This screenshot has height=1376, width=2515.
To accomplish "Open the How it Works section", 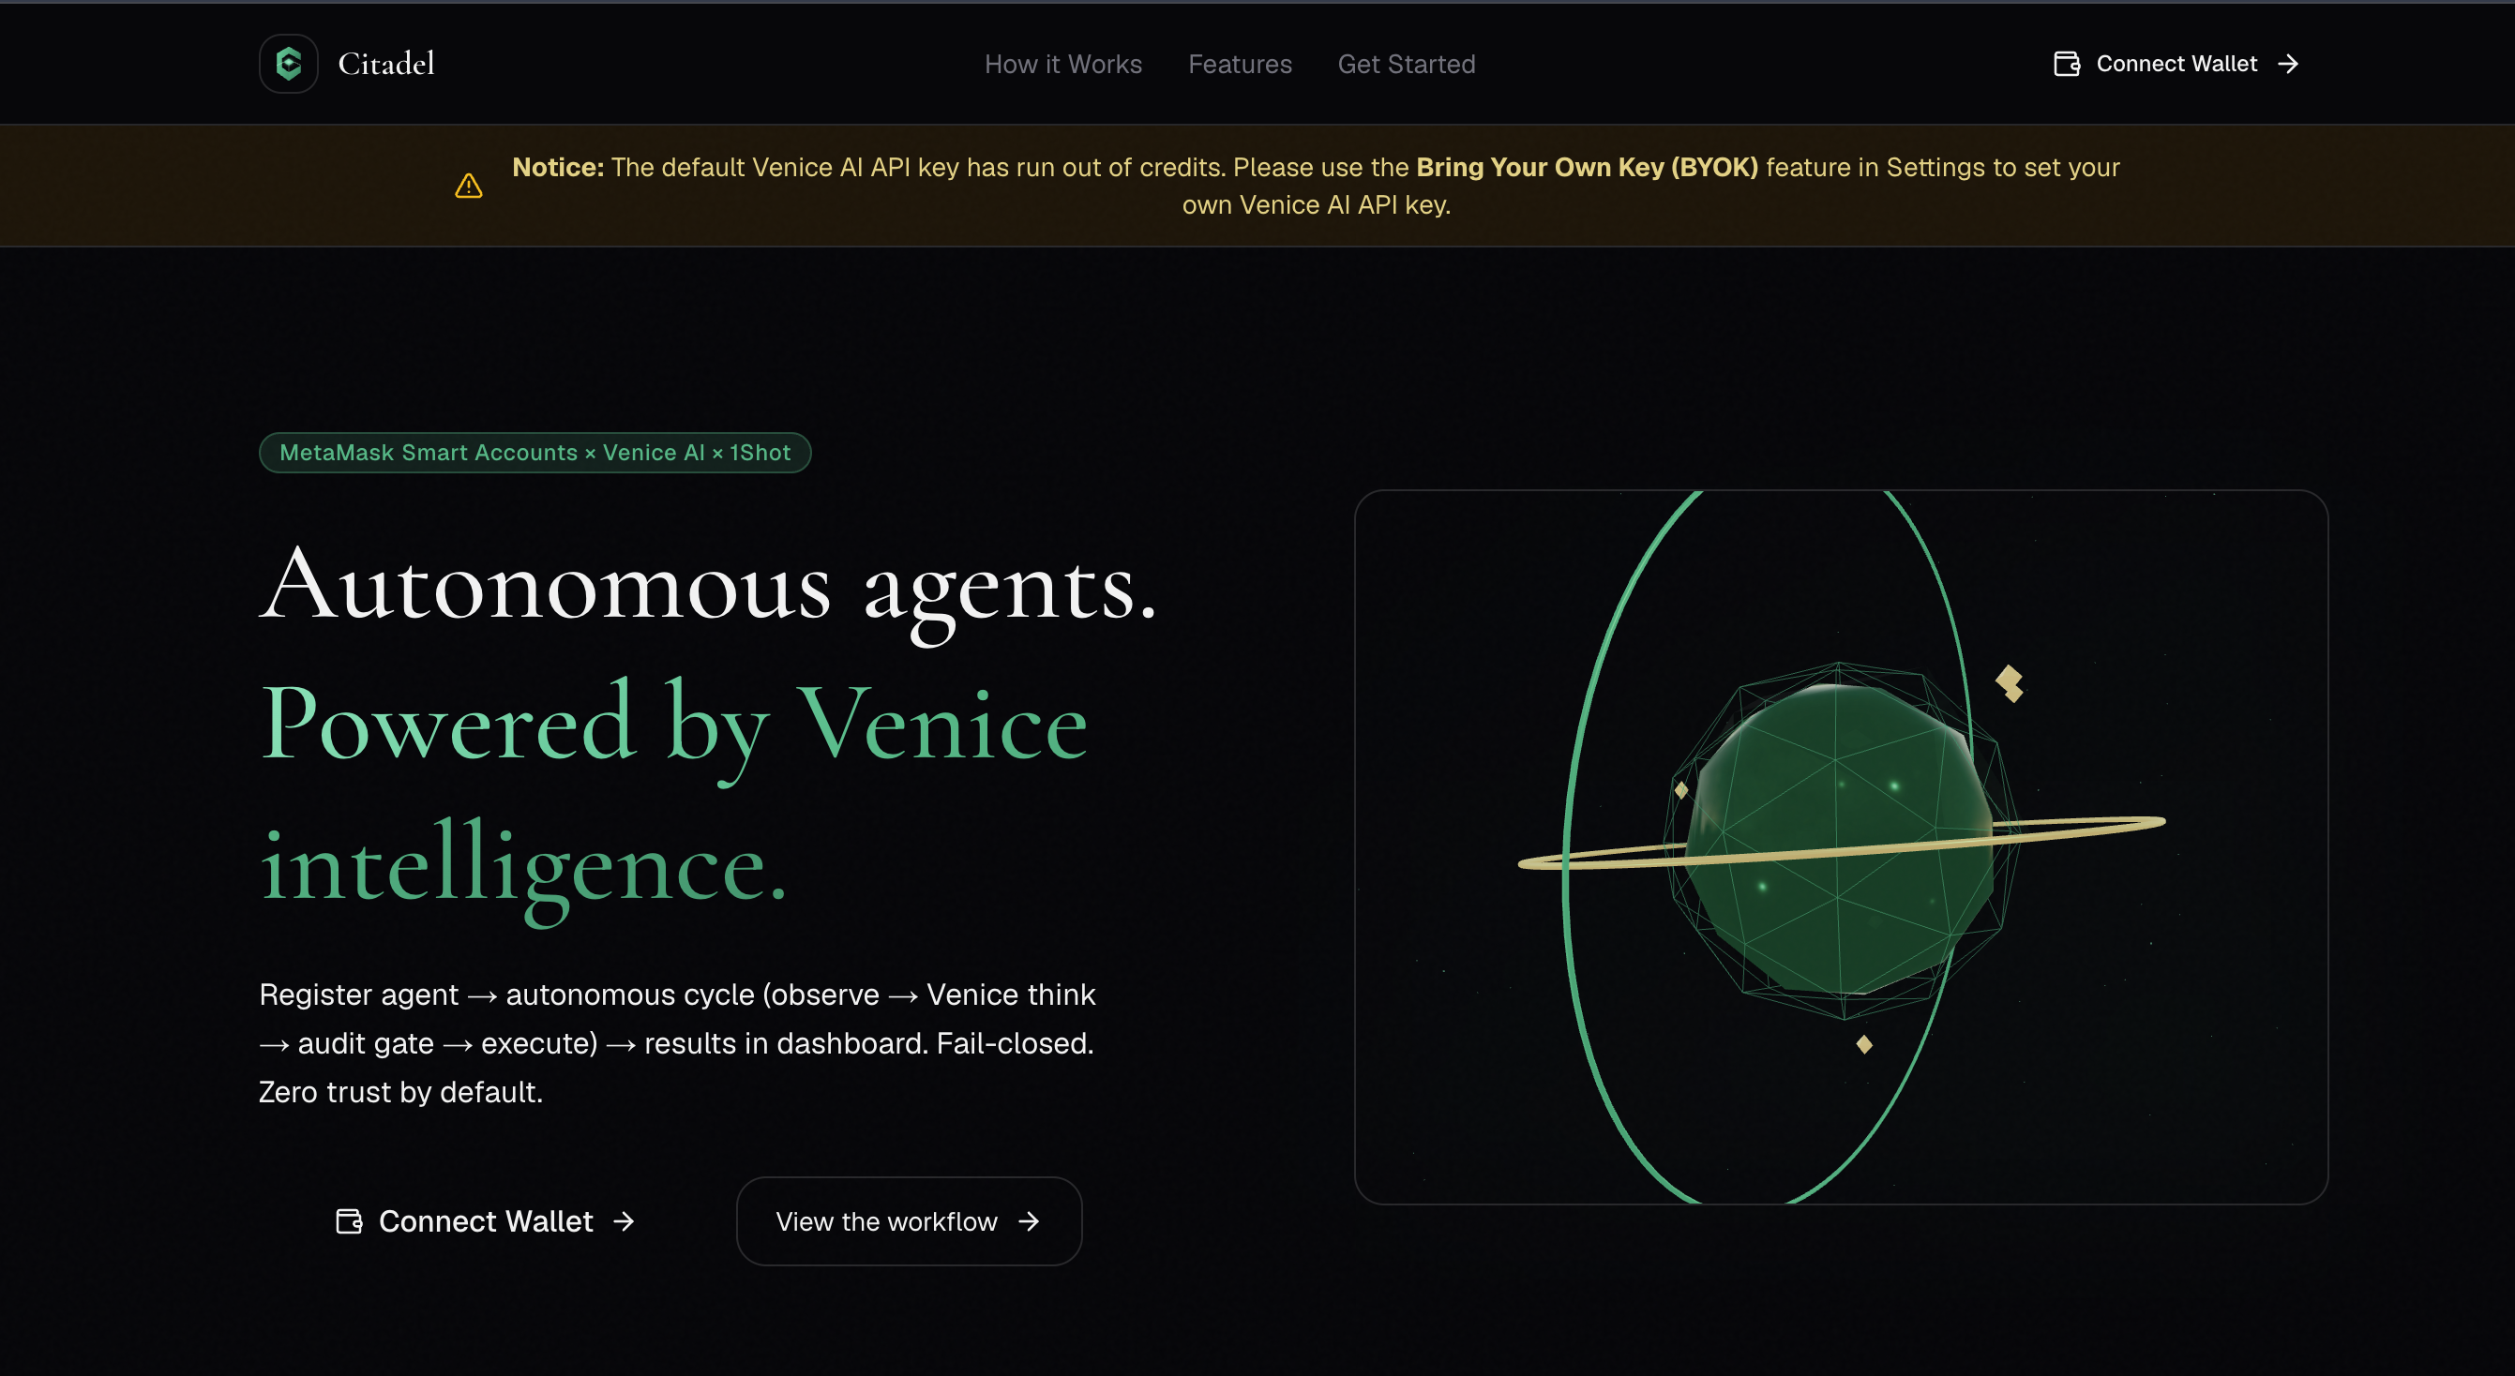I will [x=1062, y=64].
